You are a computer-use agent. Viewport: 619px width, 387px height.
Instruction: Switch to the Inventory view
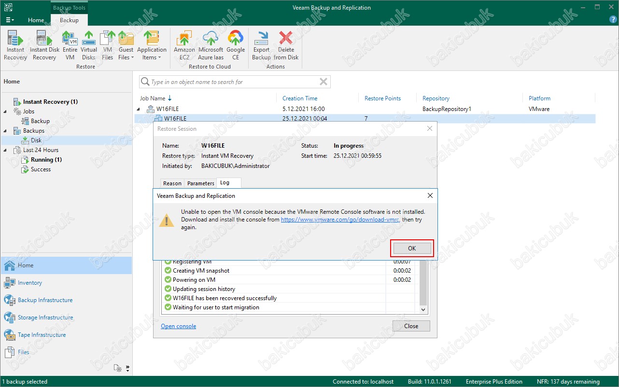point(66,283)
